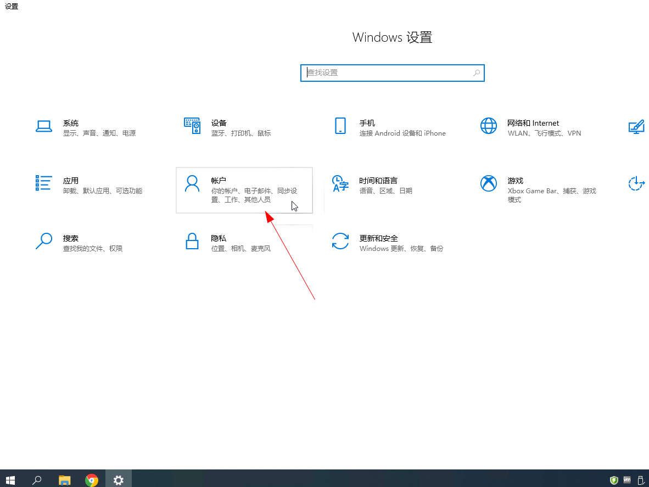Open the green security shield tray icon
This screenshot has height=487, width=649.
[614, 480]
